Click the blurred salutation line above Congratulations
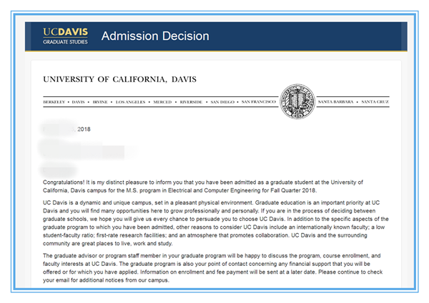 [59, 171]
